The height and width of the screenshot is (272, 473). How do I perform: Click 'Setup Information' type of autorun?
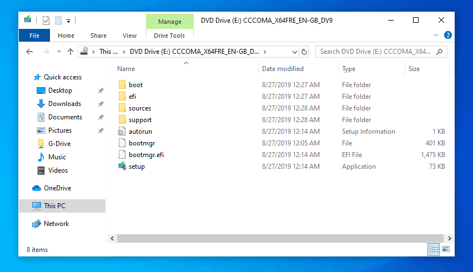(x=368, y=132)
